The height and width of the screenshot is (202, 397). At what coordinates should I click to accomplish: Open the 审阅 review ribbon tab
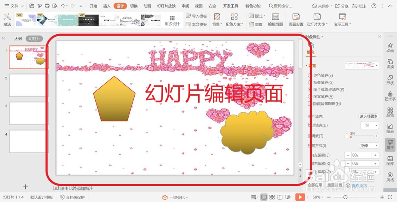pos(185,6)
